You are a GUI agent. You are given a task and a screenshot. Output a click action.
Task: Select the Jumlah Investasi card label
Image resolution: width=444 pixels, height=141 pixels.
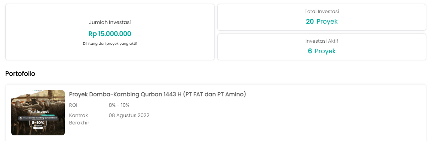110,22
